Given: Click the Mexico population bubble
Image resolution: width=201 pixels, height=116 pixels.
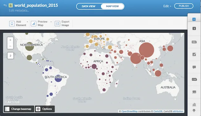Looking at the screenshot, I should 29,58.
